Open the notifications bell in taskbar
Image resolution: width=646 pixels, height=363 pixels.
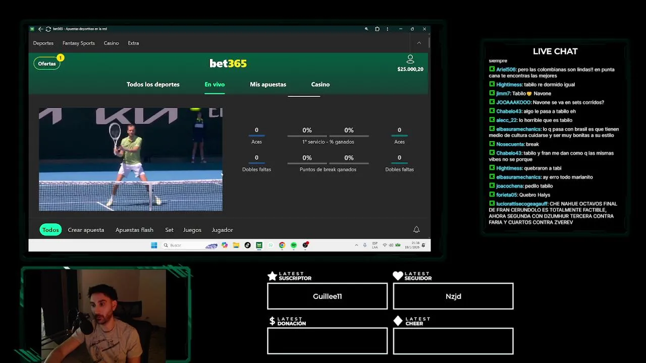pyautogui.click(x=423, y=245)
